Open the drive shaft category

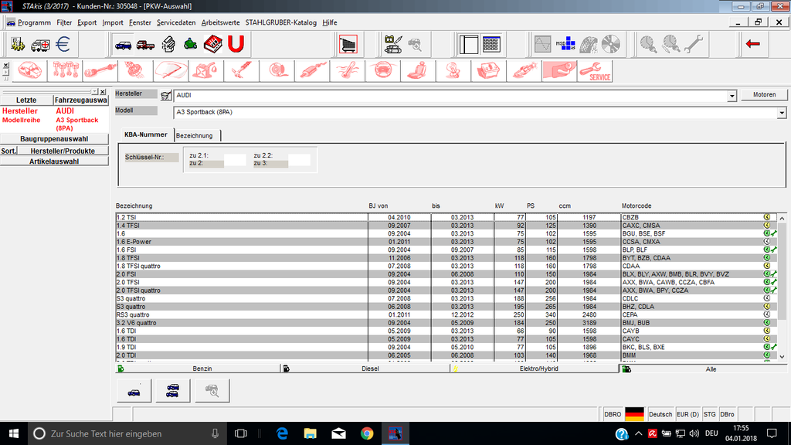point(100,70)
